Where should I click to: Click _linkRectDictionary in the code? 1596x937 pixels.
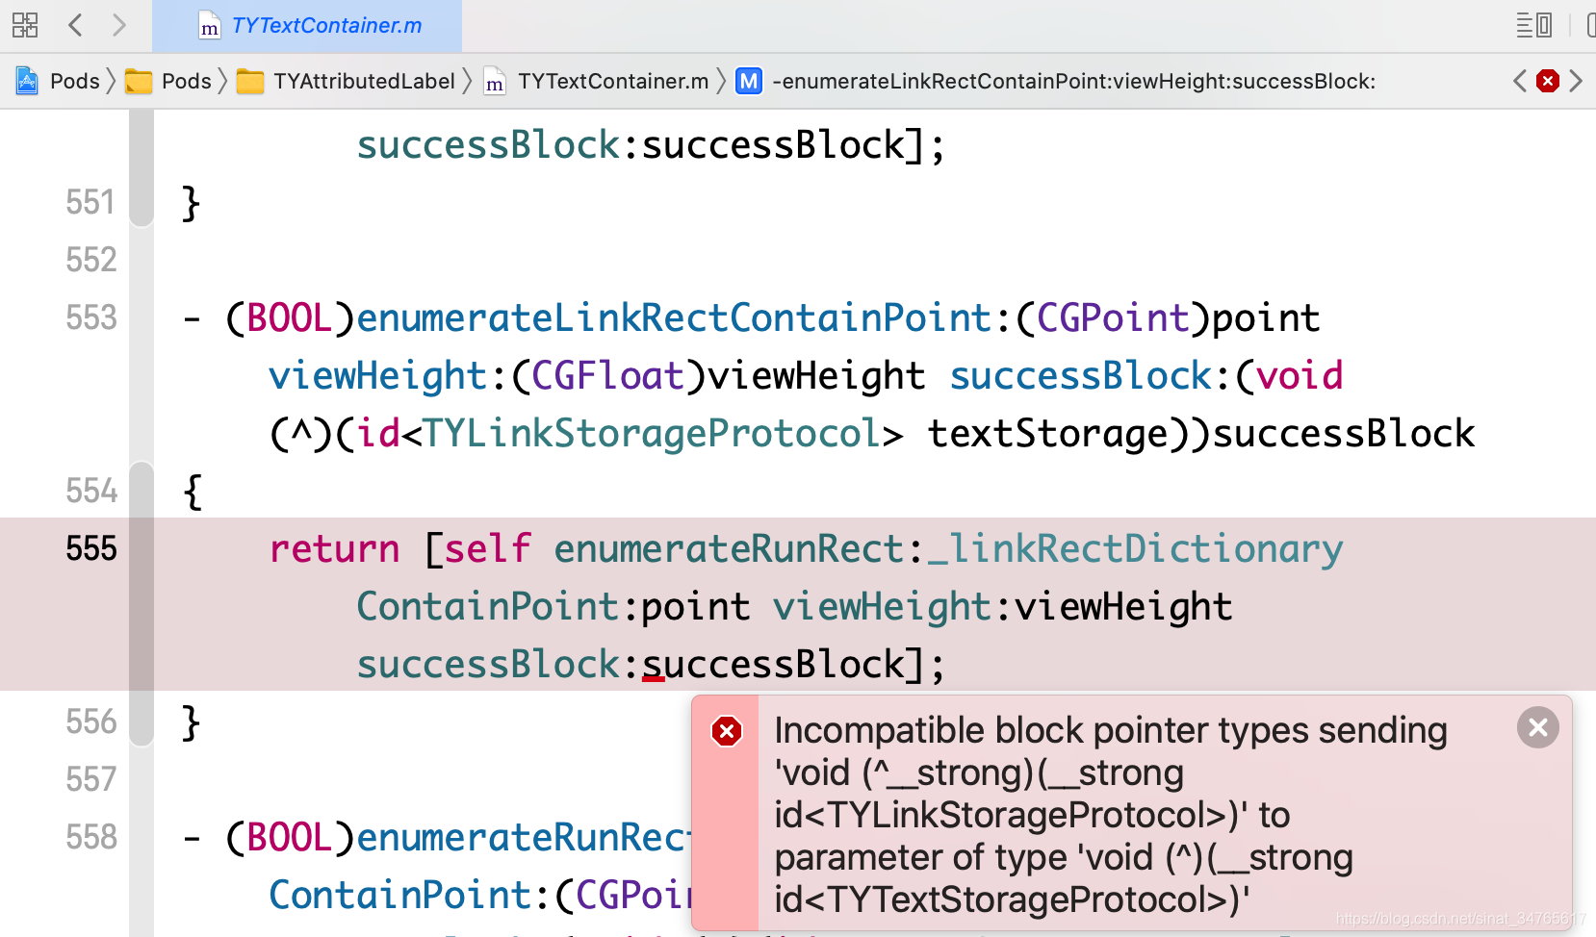pyautogui.click(x=1135, y=549)
